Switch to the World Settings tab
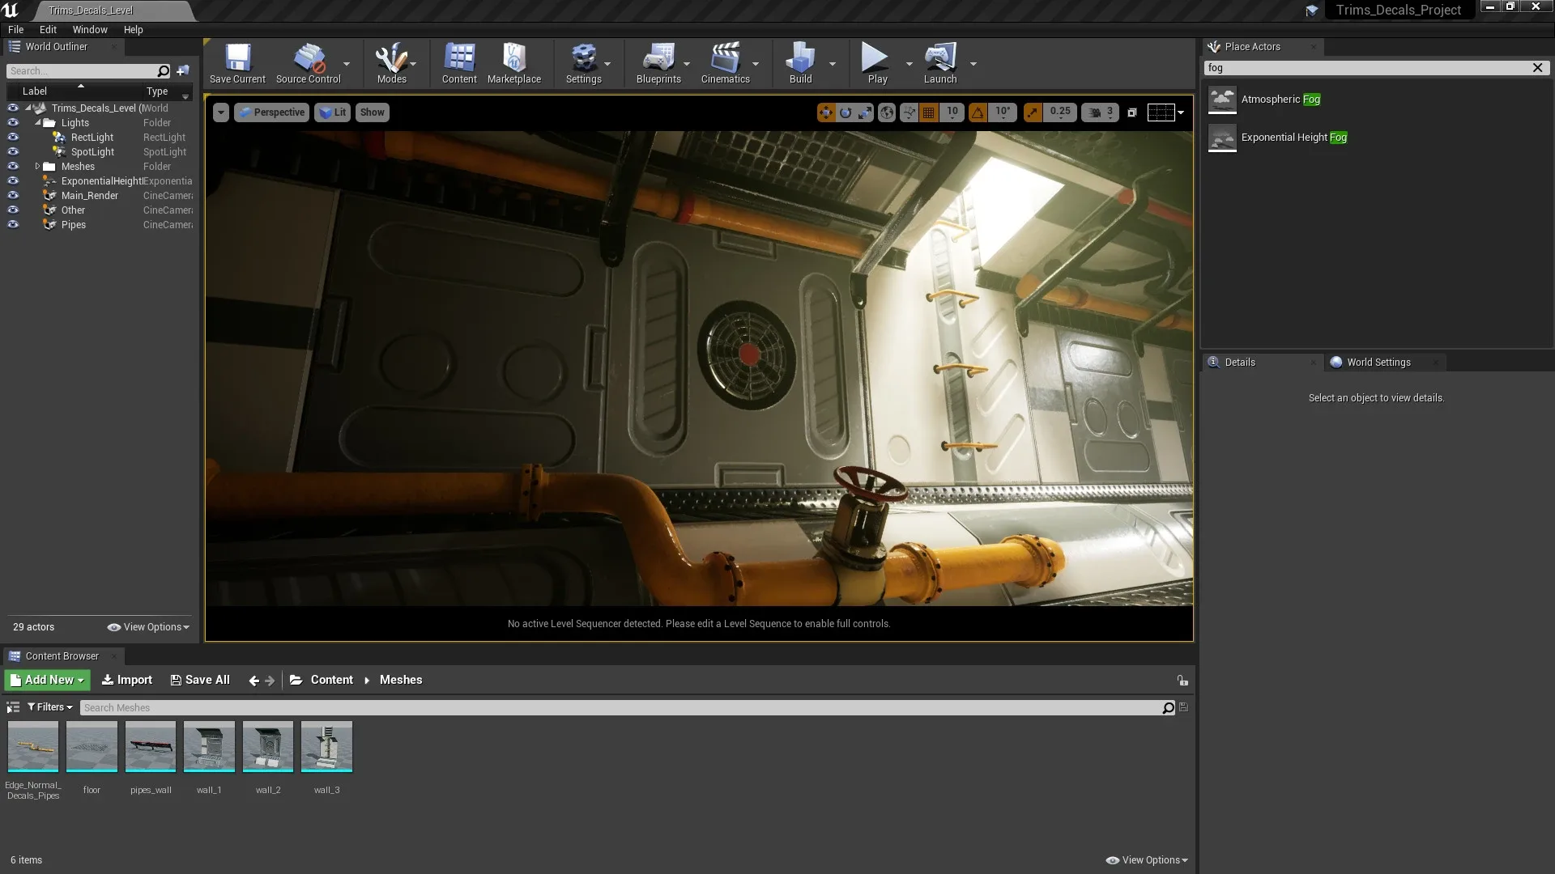Viewport: 1555px width, 874px height. 1378,362
